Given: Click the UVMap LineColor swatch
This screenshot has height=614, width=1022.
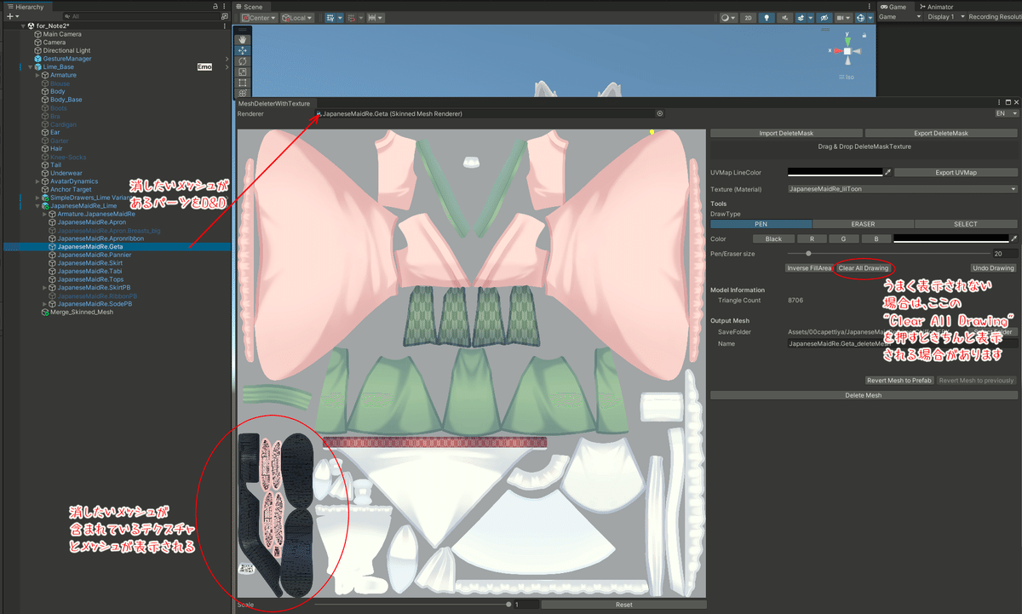Looking at the screenshot, I should tap(835, 173).
